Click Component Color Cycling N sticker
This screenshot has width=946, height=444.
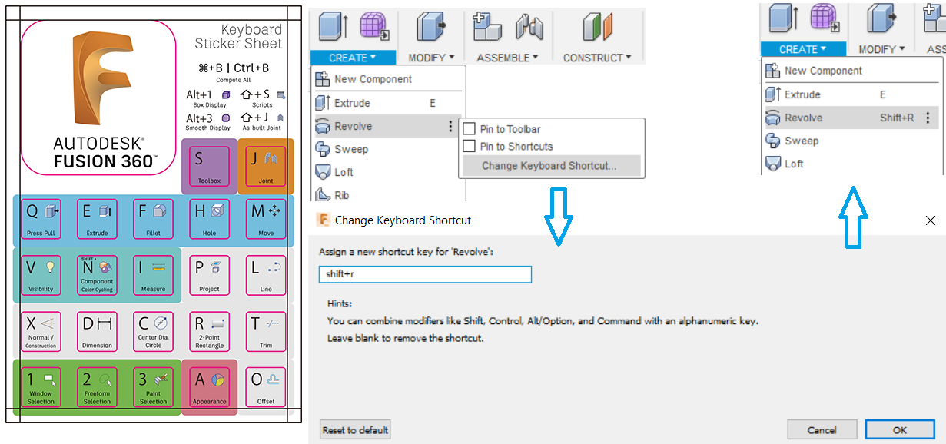97,275
